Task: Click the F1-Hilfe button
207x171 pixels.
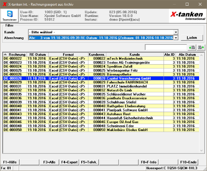Action: (x=10, y=162)
